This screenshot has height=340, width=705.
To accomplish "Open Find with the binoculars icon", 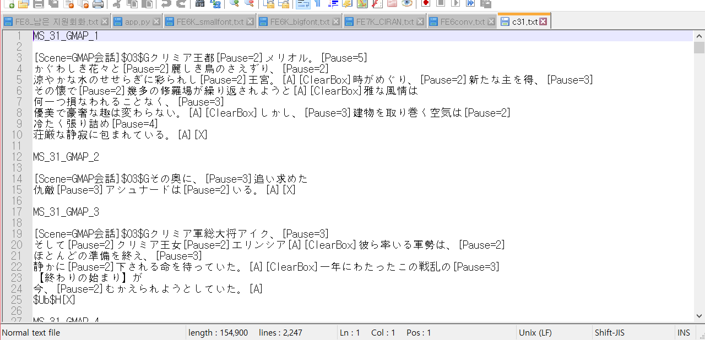I will point(200,4).
